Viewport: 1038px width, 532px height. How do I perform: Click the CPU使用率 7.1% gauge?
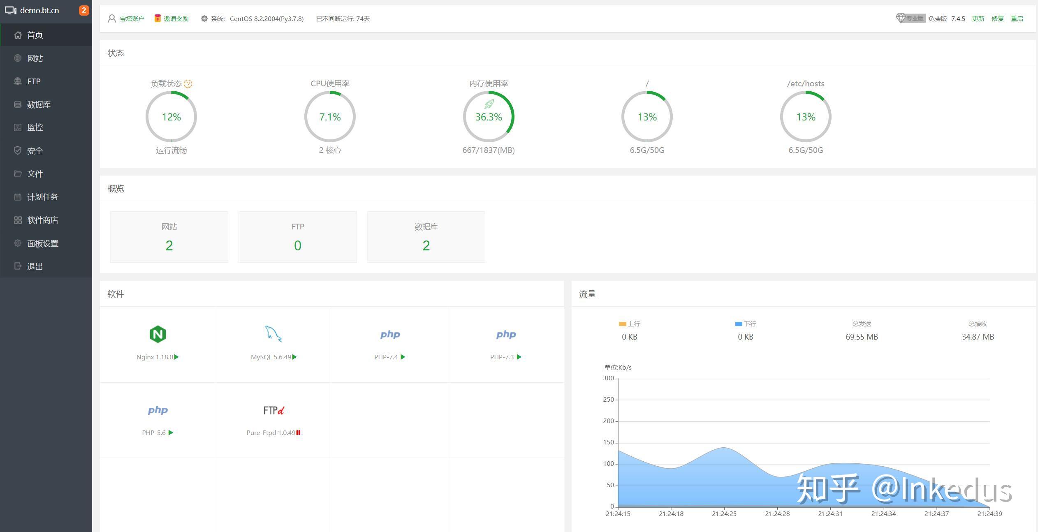pos(330,117)
